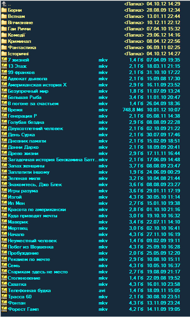Click the MKV icon of 99 франков
Screen dimensions: 190x317
point(4,72)
